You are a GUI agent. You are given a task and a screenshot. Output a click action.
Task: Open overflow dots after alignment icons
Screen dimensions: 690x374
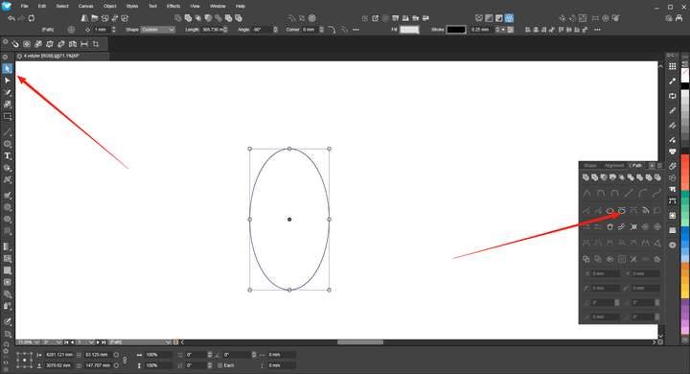[597, 30]
